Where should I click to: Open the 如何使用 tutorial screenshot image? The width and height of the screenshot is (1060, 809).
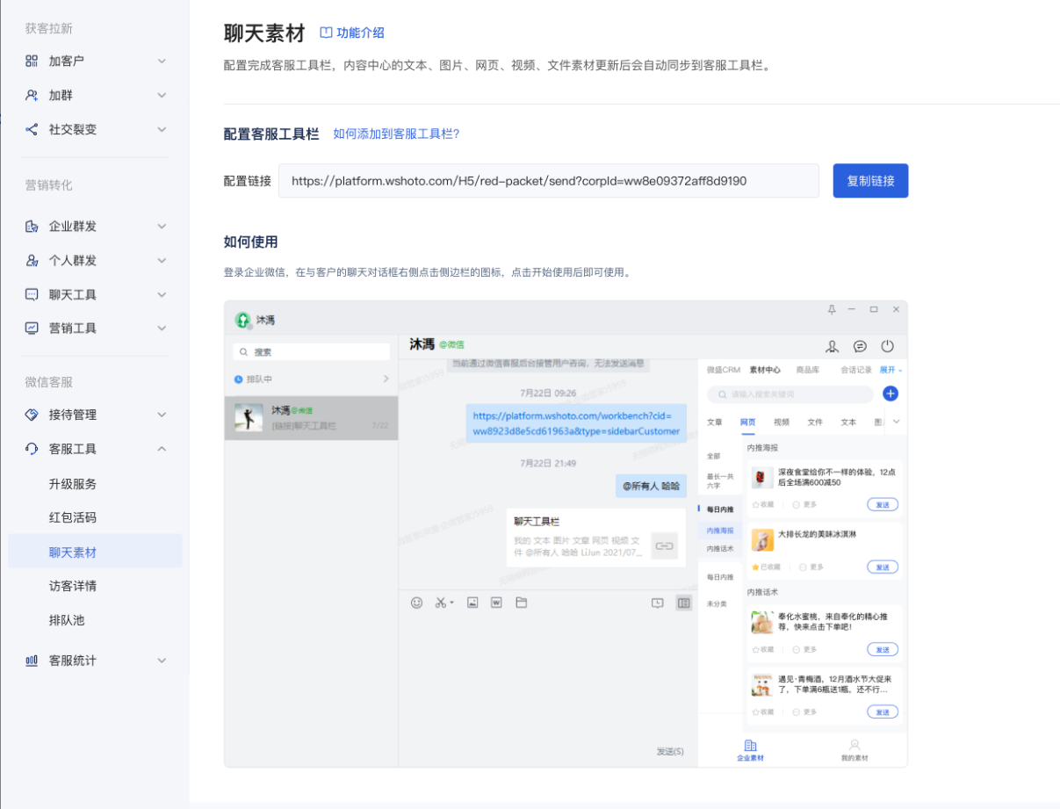(566, 534)
